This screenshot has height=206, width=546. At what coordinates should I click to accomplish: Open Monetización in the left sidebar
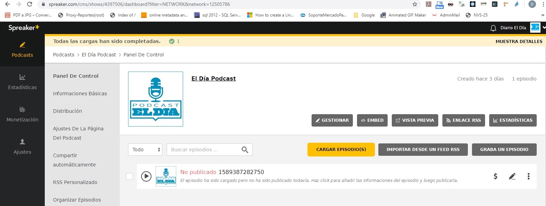[22, 115]
